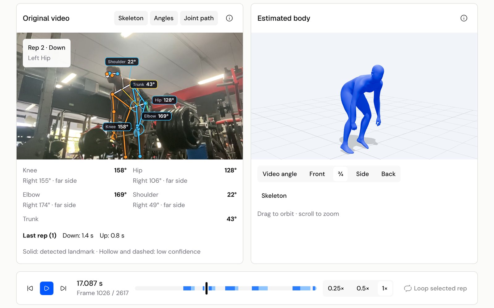Set playback speed to 1×
Viewport: 494px width, 308px height.
tap(385, 288)
